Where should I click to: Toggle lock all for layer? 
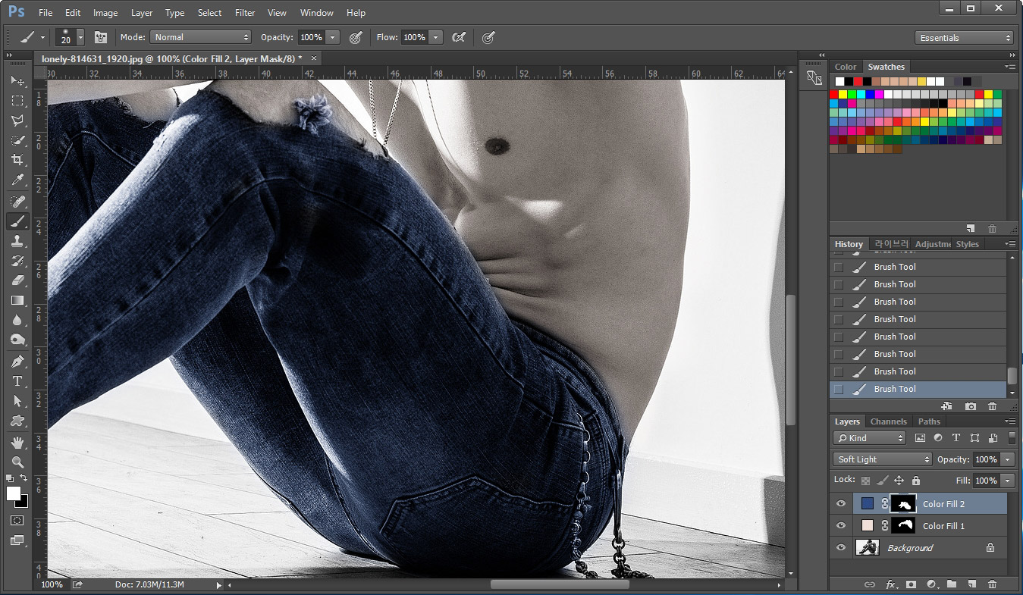pos(916,481)
